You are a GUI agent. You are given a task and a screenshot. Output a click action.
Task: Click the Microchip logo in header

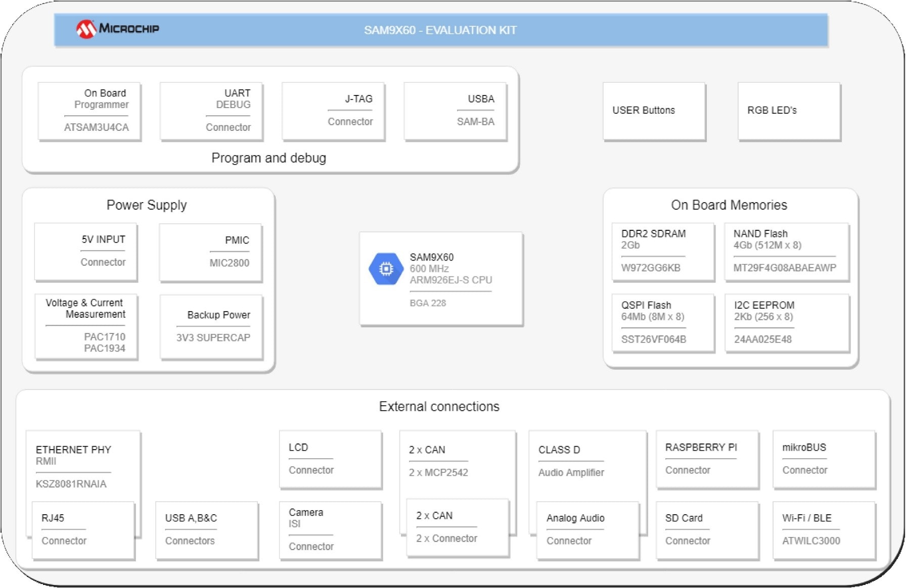pos(117,29)
